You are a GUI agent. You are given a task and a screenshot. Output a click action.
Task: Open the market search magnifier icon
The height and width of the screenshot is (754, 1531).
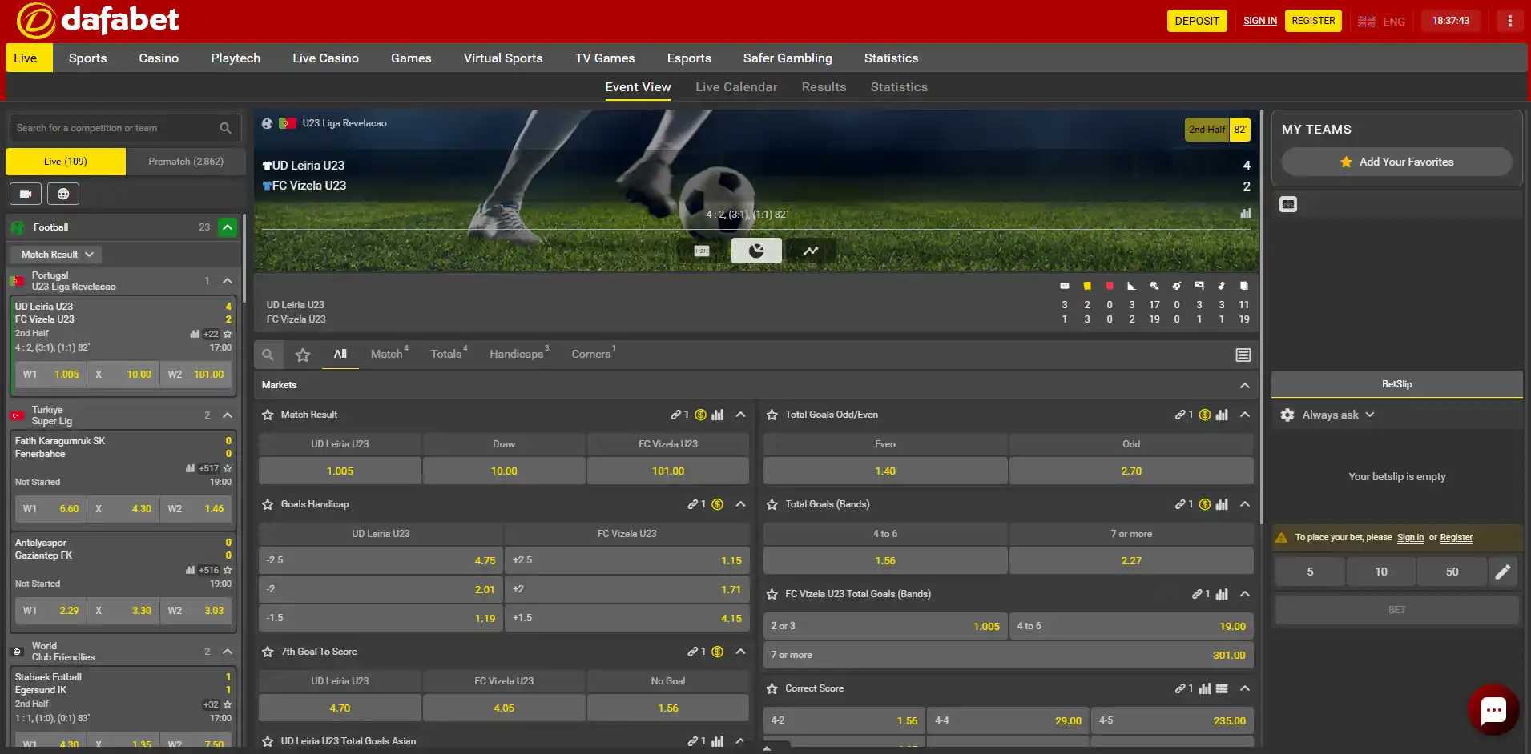click(268, 355)
